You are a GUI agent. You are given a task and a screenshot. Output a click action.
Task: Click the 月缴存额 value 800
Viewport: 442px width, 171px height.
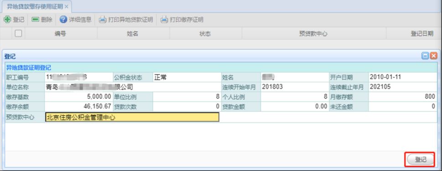pyautogui.click(x=430, y=97)
